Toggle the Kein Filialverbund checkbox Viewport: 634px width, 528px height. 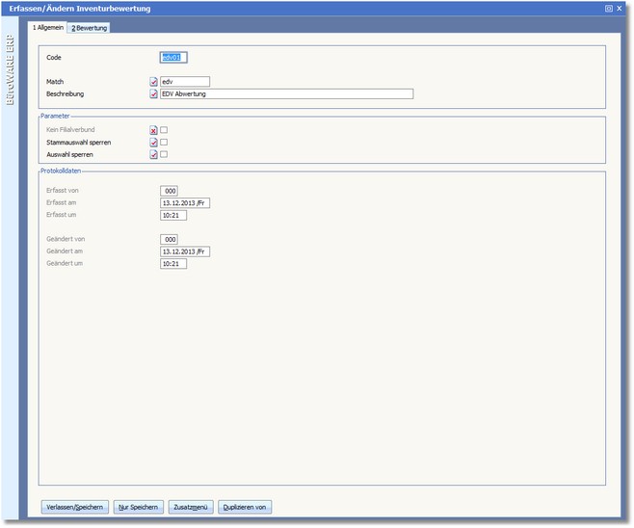165,130
